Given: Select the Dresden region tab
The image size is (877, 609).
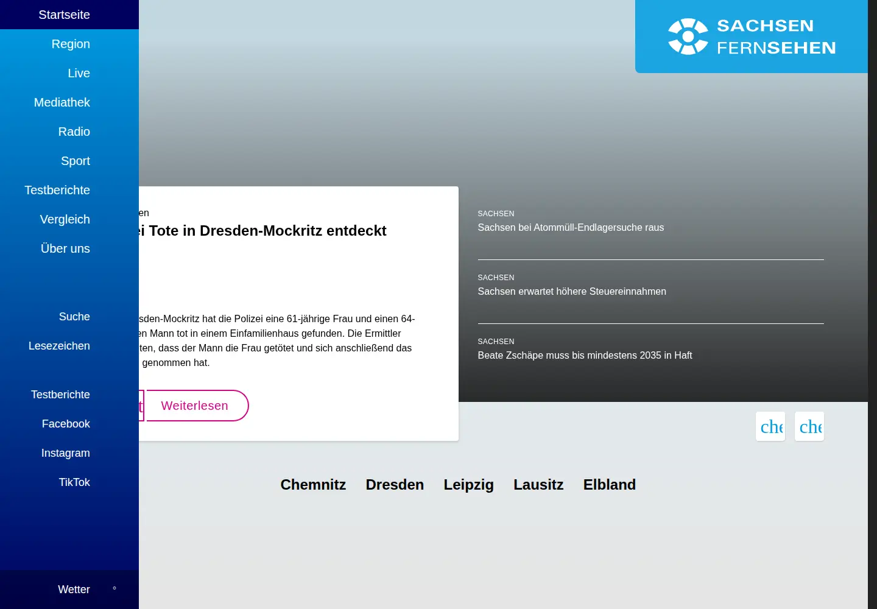Looking at the screenshot, I should pos(395,485).
